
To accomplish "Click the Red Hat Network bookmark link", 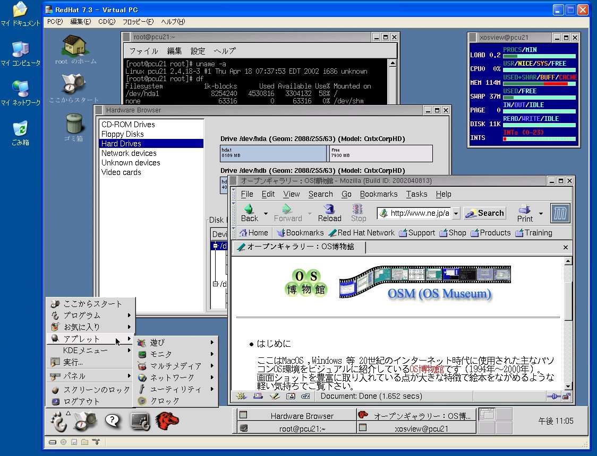I will pyautogui.click(x=362, y=233).
